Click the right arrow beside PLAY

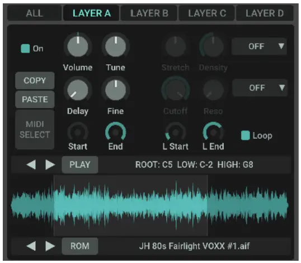tap(50, 165)
